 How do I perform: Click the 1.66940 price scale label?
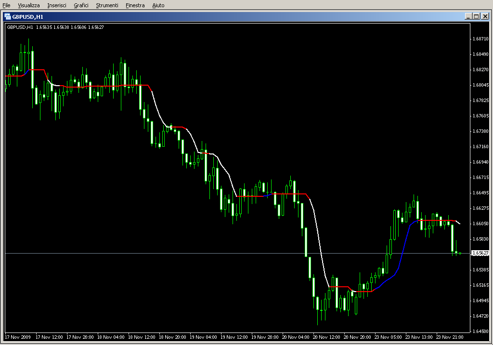481,162
